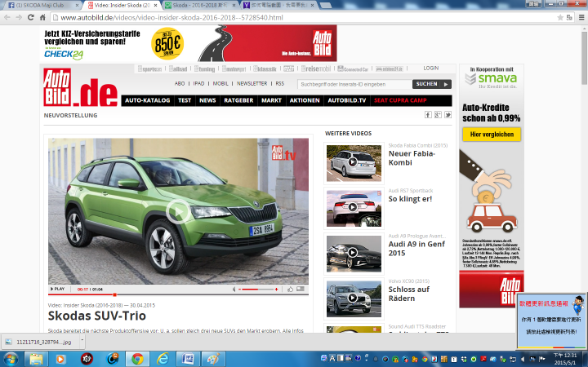
Task: Share the page on Twitter
Action: click(448, 115)
